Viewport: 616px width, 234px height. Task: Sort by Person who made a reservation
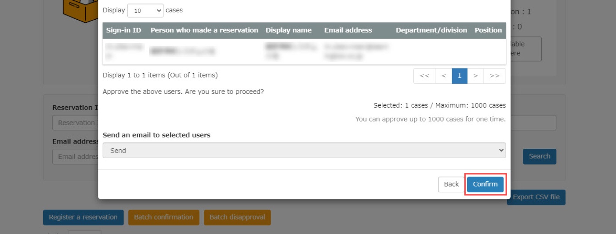click(204, 30)
